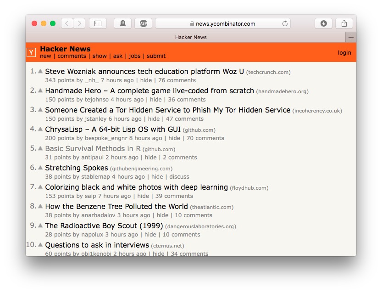382x293 pixels.
Task: Open Steve Wozniak announces Woz U story
Action: coord(144,72)
